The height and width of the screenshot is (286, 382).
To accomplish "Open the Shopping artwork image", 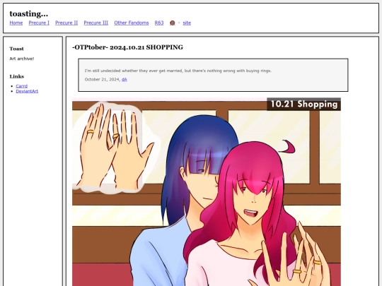I will pos(207,191).
